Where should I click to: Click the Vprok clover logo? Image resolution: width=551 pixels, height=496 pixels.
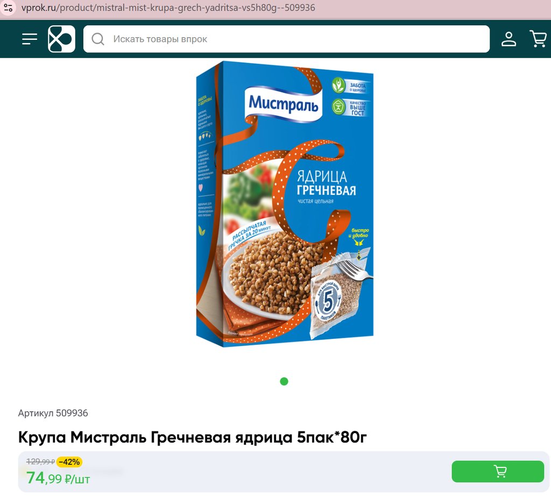tap(61, 39)
